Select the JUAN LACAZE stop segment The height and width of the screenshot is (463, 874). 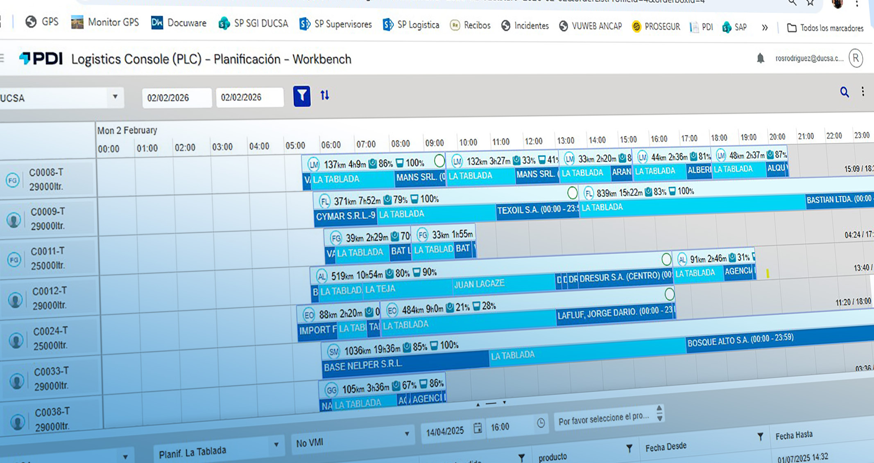[x=504, y=284]
